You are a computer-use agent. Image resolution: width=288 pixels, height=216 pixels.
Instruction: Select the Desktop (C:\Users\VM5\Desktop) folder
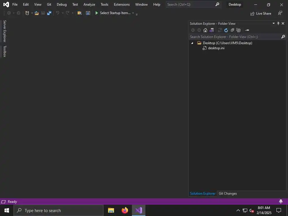tap(228, 43)
